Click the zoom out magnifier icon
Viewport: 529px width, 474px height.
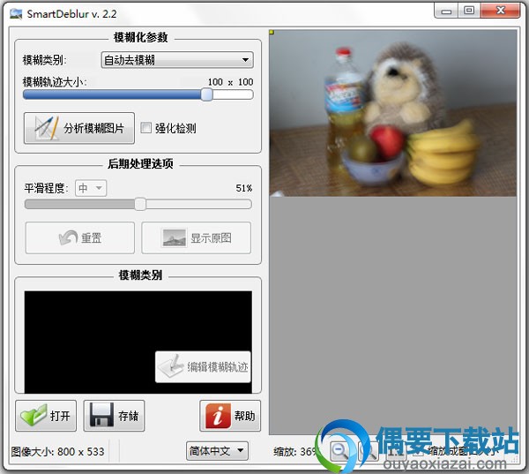pos(339,451)
